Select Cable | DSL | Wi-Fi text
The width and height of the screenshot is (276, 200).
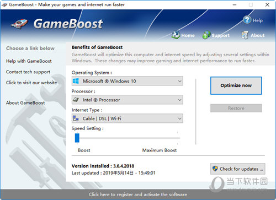pyautogui.click(x=102, y=118)
